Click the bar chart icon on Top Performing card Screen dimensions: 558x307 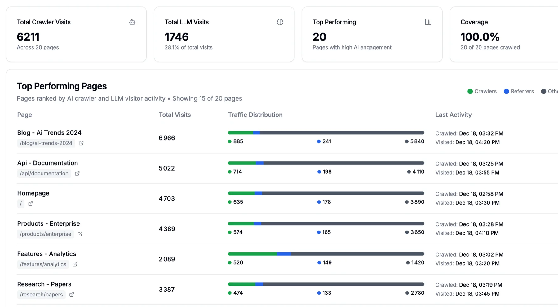coord(428,22)
